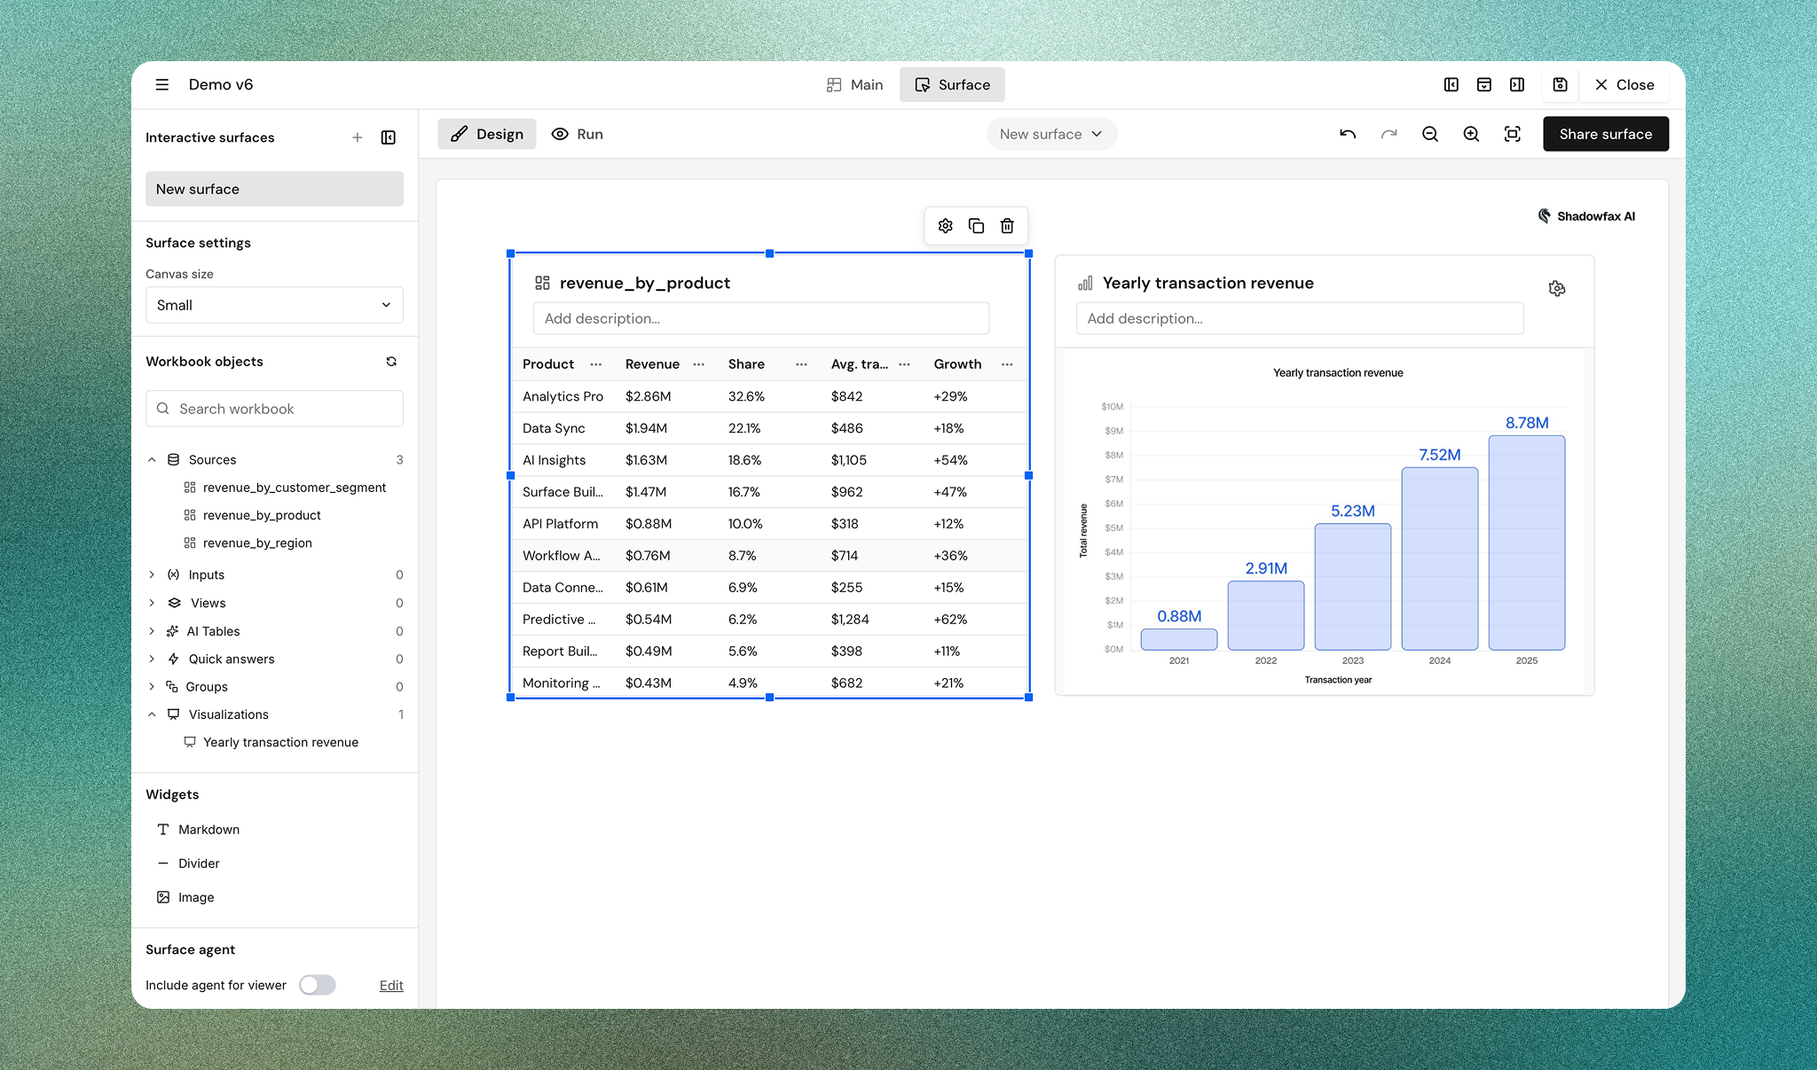1817x1070 pixels.
Task: Click the Edit link for surface agent
Action: click(x=391, y=985)
